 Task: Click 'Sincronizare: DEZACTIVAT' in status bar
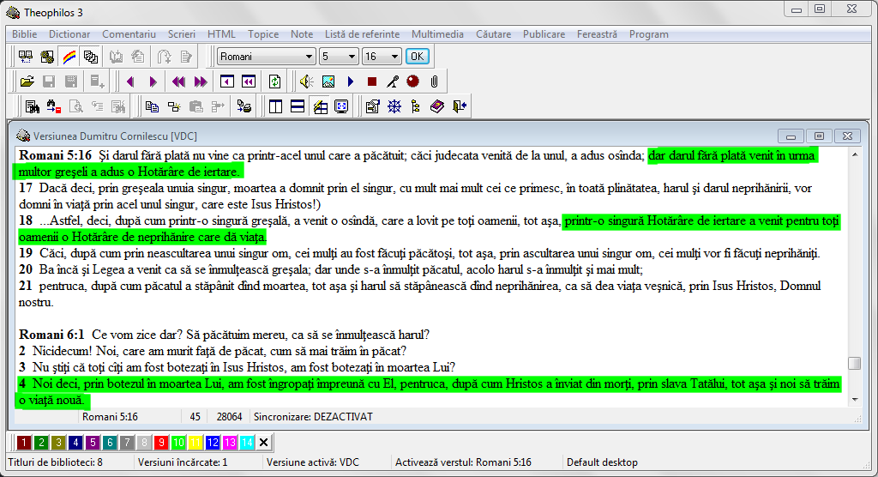tap(313, 417)
